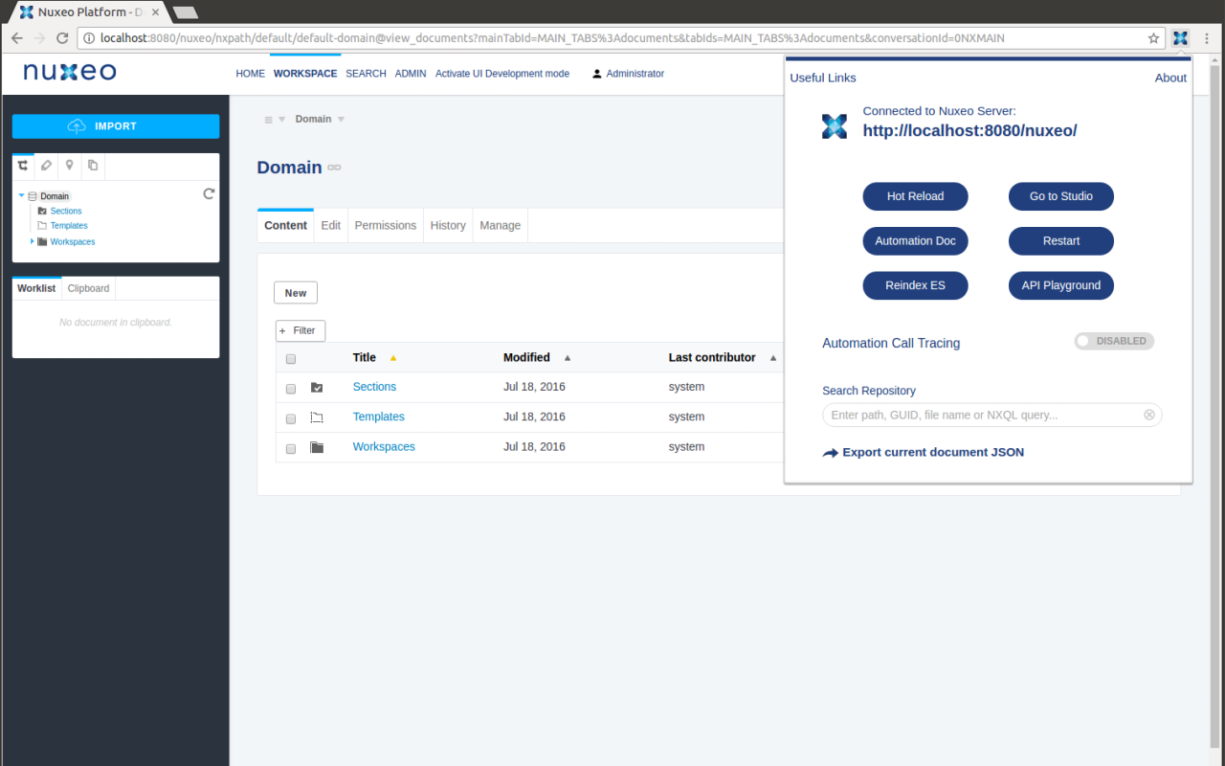Screen dimensions: 1225x766
Task: Click the site info icon in address bar
Action: 89,38
